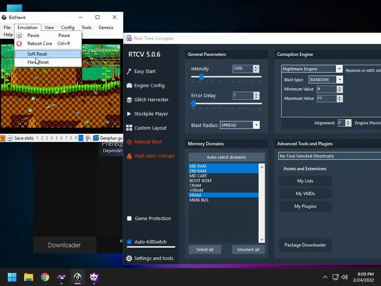The image size is (381, 286).
Task: Open File Explorer from the taskbar
Action: pos(28,277)
